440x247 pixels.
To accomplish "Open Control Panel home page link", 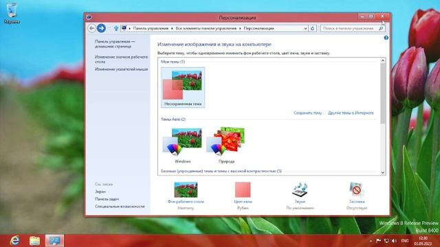I will pyautogui.click(x=115, y=44).
